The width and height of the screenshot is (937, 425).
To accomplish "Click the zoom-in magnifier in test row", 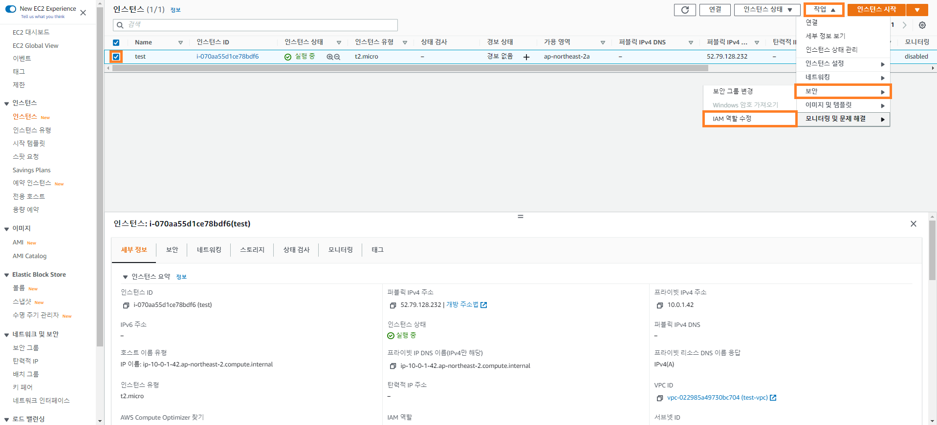I will 330,57.
